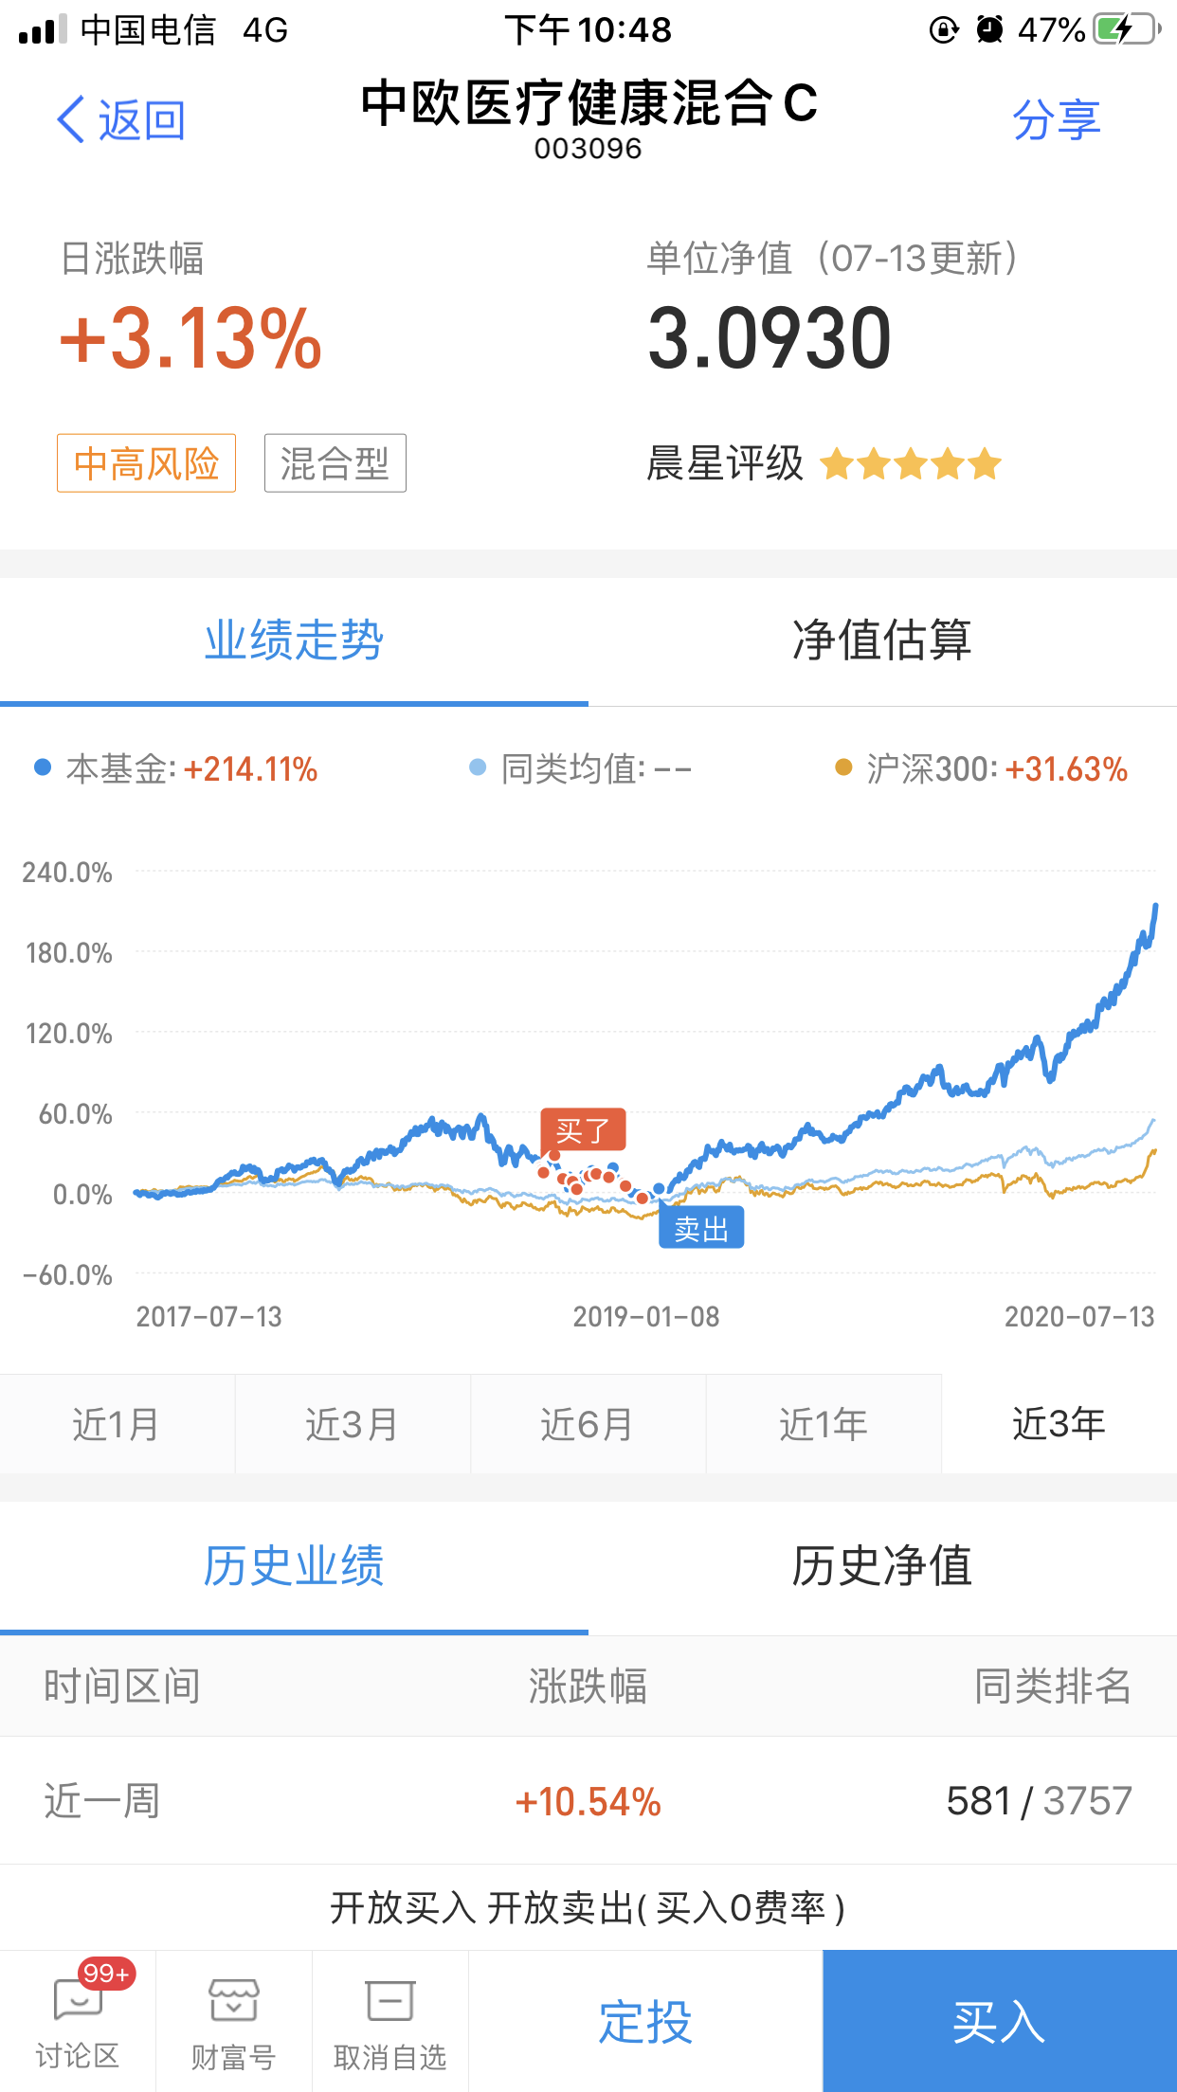Tap the 分享 share link

pos(1056,120)
